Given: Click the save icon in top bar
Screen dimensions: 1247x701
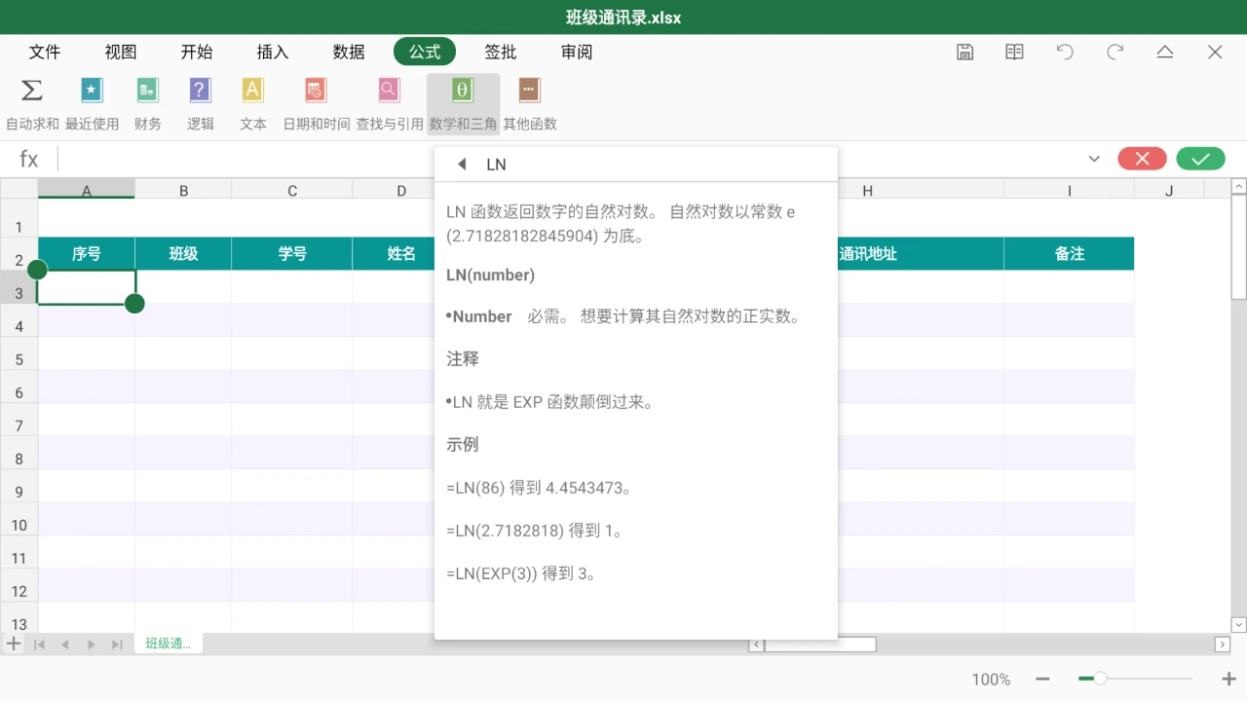Looking at the screenshot, I should tap(965, 53).
